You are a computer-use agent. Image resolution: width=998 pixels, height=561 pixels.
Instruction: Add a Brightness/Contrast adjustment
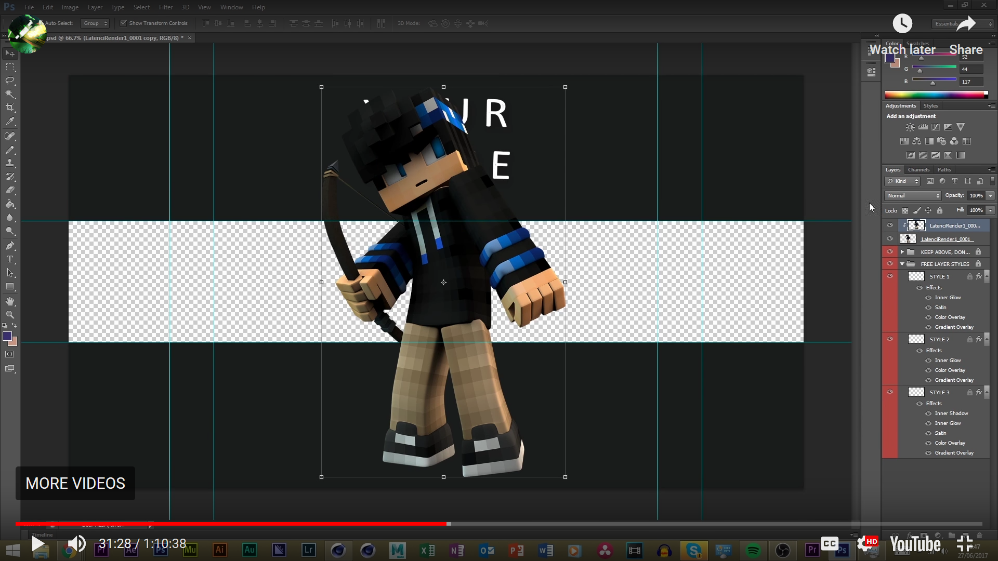pyautogui.click(x=910, y=127)
